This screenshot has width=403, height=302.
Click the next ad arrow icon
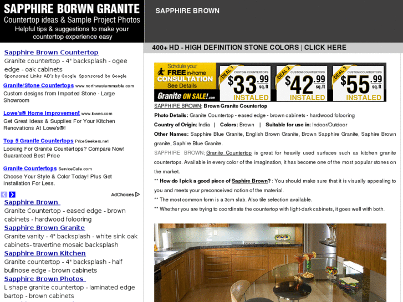(12, 194)
